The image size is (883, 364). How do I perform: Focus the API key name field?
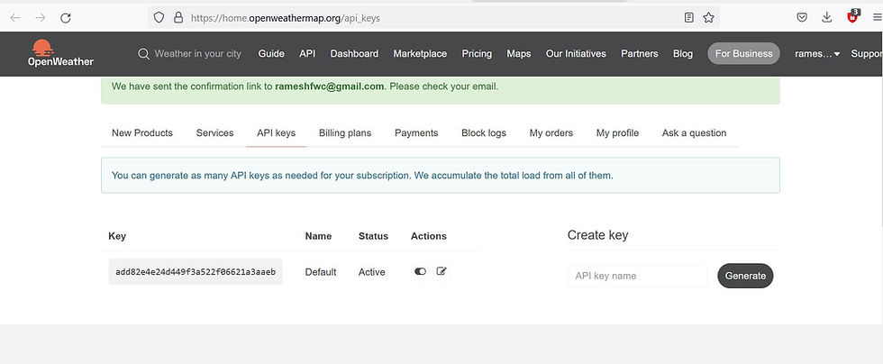pos(638,276)
